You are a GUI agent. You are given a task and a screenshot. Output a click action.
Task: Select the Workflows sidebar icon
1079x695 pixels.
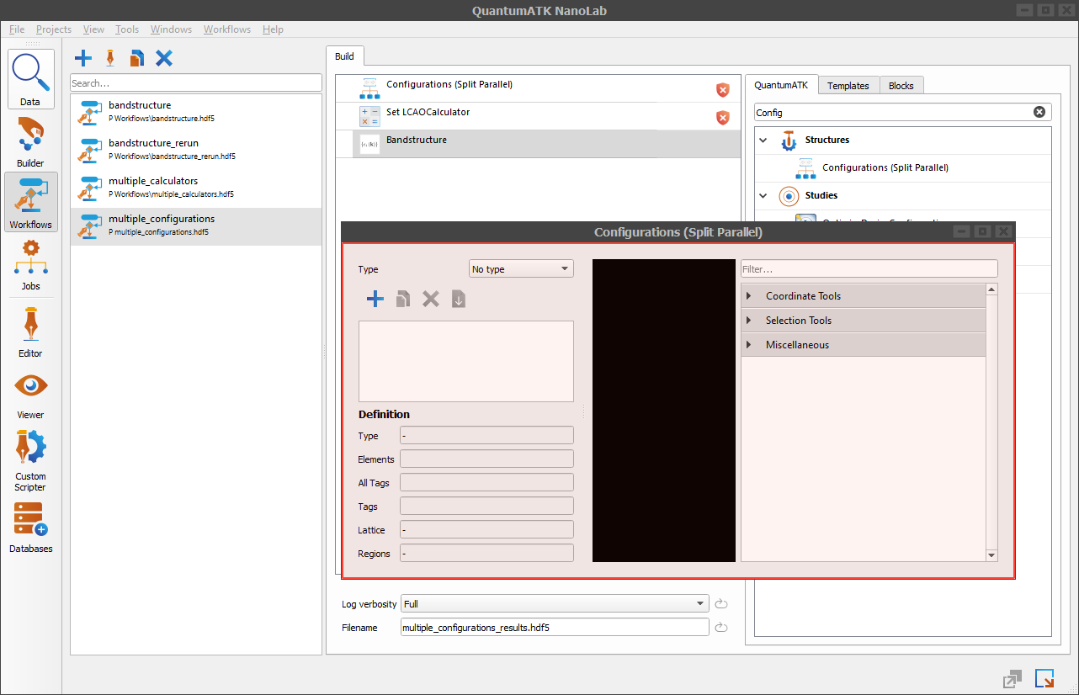tap(30, 202)
